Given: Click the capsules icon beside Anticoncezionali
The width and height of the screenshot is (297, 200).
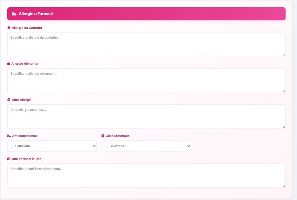Looking at the screenshot, I should pyautogui.click(x=9, y=136).
